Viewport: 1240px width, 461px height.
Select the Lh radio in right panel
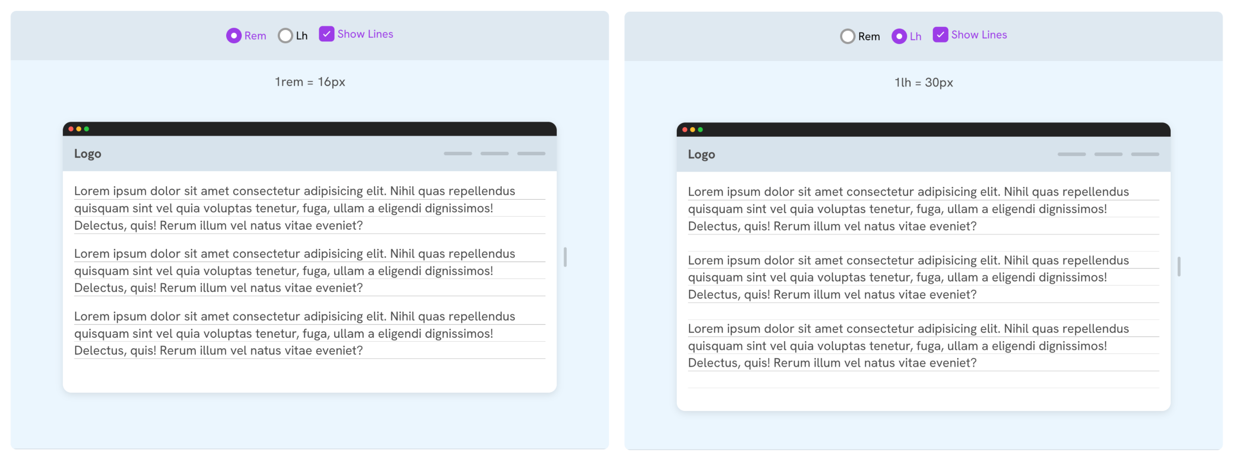[899, 36]
